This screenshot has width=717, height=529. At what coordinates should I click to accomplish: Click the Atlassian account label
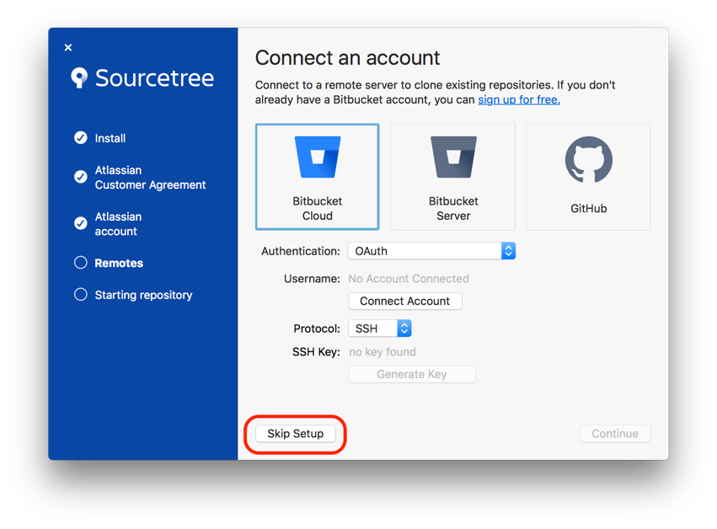[119, 223]
